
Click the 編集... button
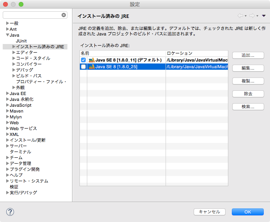click(248, 68)
